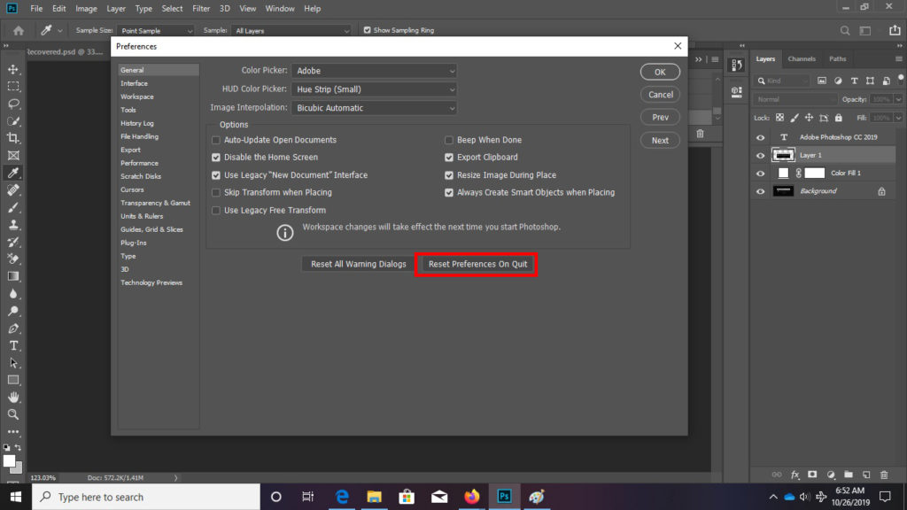Select the Rectangular Marquee tool
The height and width of the screenshot is (510, 907).
pos(13,87)
